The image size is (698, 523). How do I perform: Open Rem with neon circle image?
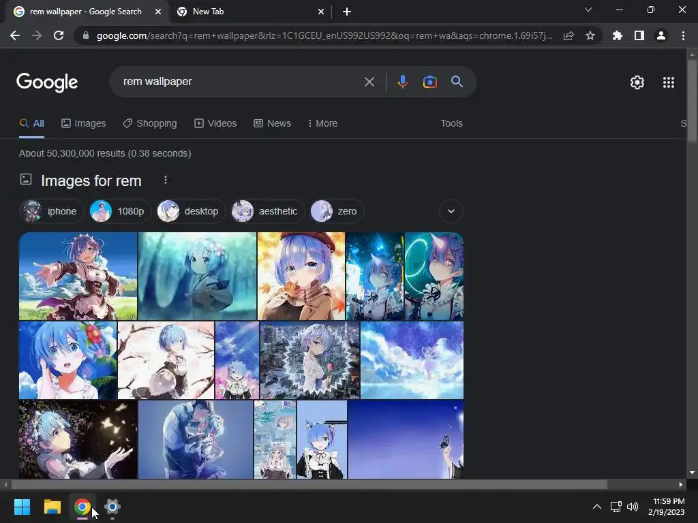tap(434, 276)
